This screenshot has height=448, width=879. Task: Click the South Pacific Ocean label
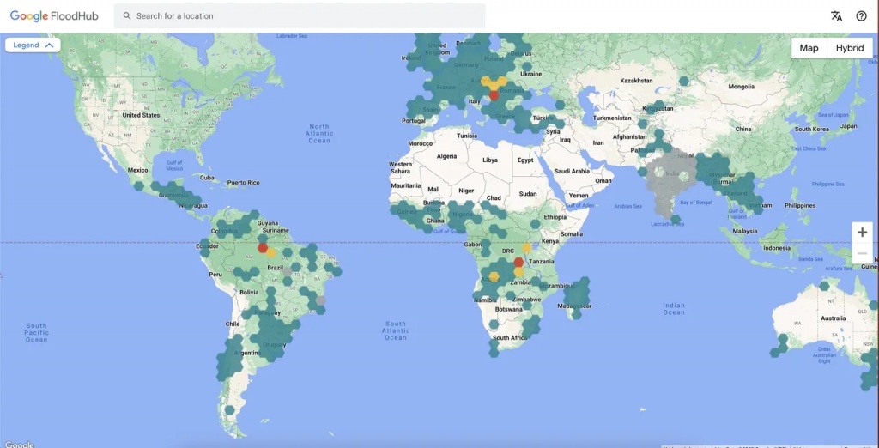pyautogui.click(x=36, y=332)
